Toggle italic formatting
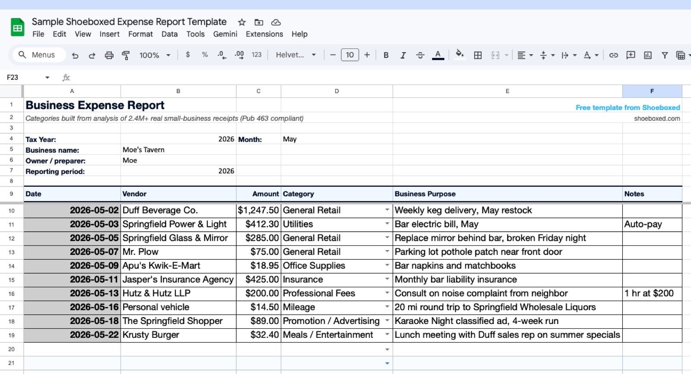The width and height of the screenshot is (691, 374). (x=403, y=55)
